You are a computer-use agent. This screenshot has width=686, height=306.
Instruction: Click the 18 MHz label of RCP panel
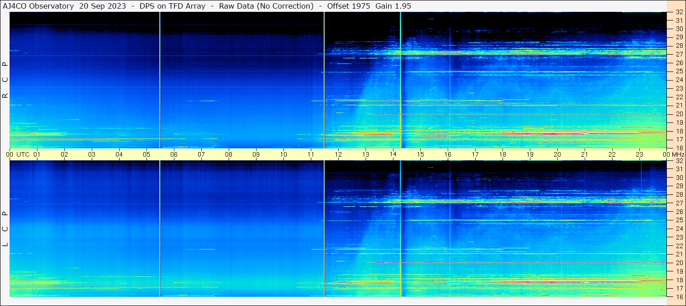click(679, 131)
